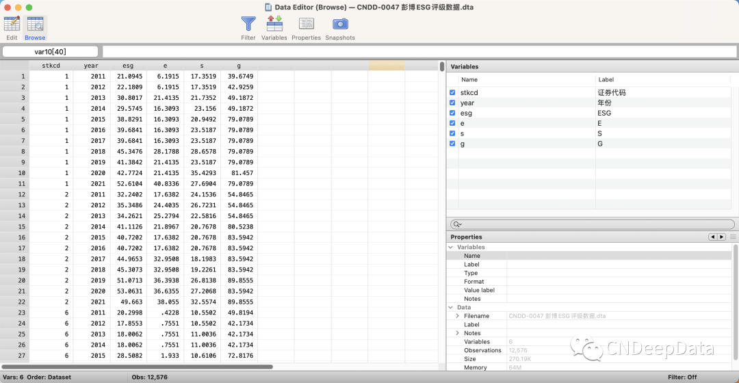Uncheck the s variable checkbox
Viewport: 739px width, 383px height.
click(x=452, y=133)
